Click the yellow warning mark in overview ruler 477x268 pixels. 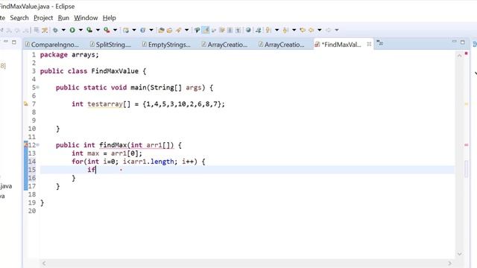tap(466, 104)
